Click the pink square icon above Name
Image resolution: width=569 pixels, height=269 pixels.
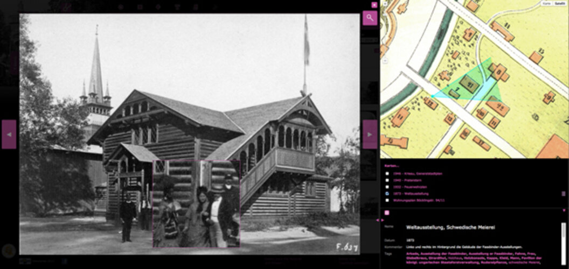click(x=387, y=213)
